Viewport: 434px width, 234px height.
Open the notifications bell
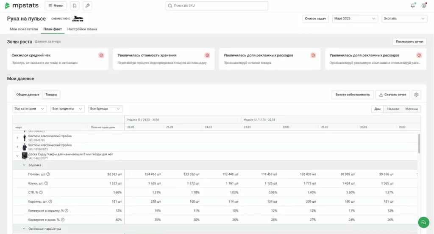click(413, 5)
